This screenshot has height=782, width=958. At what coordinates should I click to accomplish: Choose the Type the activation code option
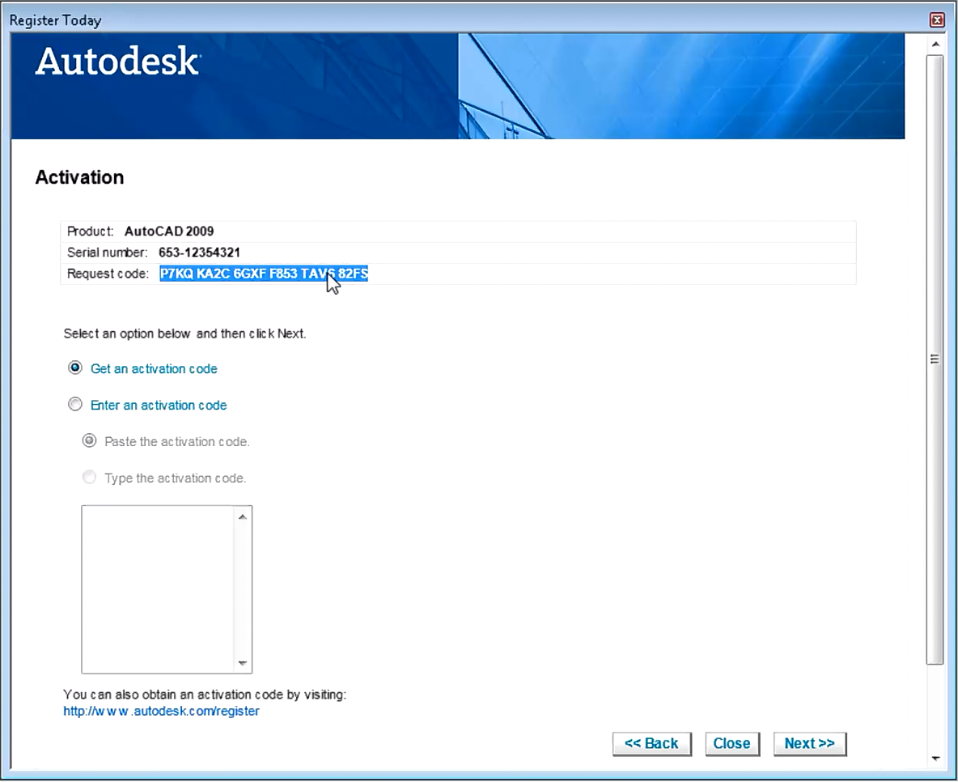coord(89,477)
